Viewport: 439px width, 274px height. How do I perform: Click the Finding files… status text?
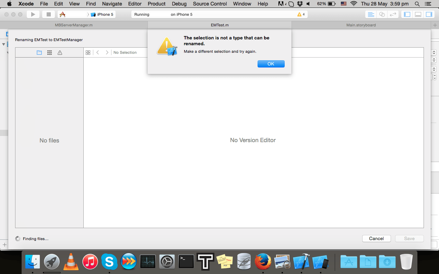[x=36, y=239]
